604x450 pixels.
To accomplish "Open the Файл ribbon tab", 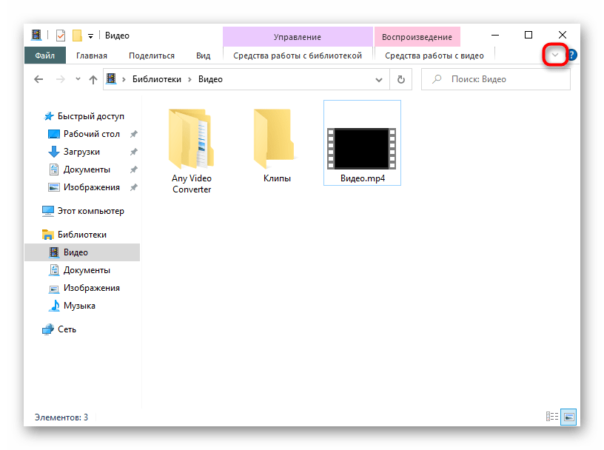I will (x=44, y=56).
